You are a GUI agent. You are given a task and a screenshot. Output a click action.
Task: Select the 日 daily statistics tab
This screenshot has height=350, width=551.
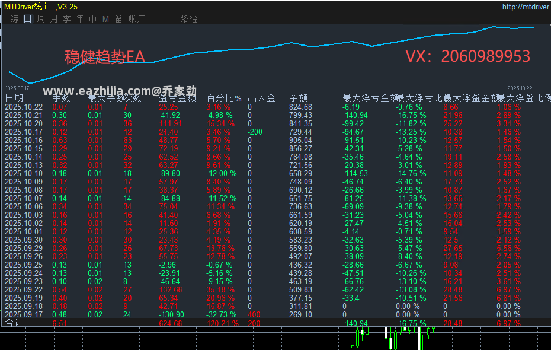coord(28,19)
